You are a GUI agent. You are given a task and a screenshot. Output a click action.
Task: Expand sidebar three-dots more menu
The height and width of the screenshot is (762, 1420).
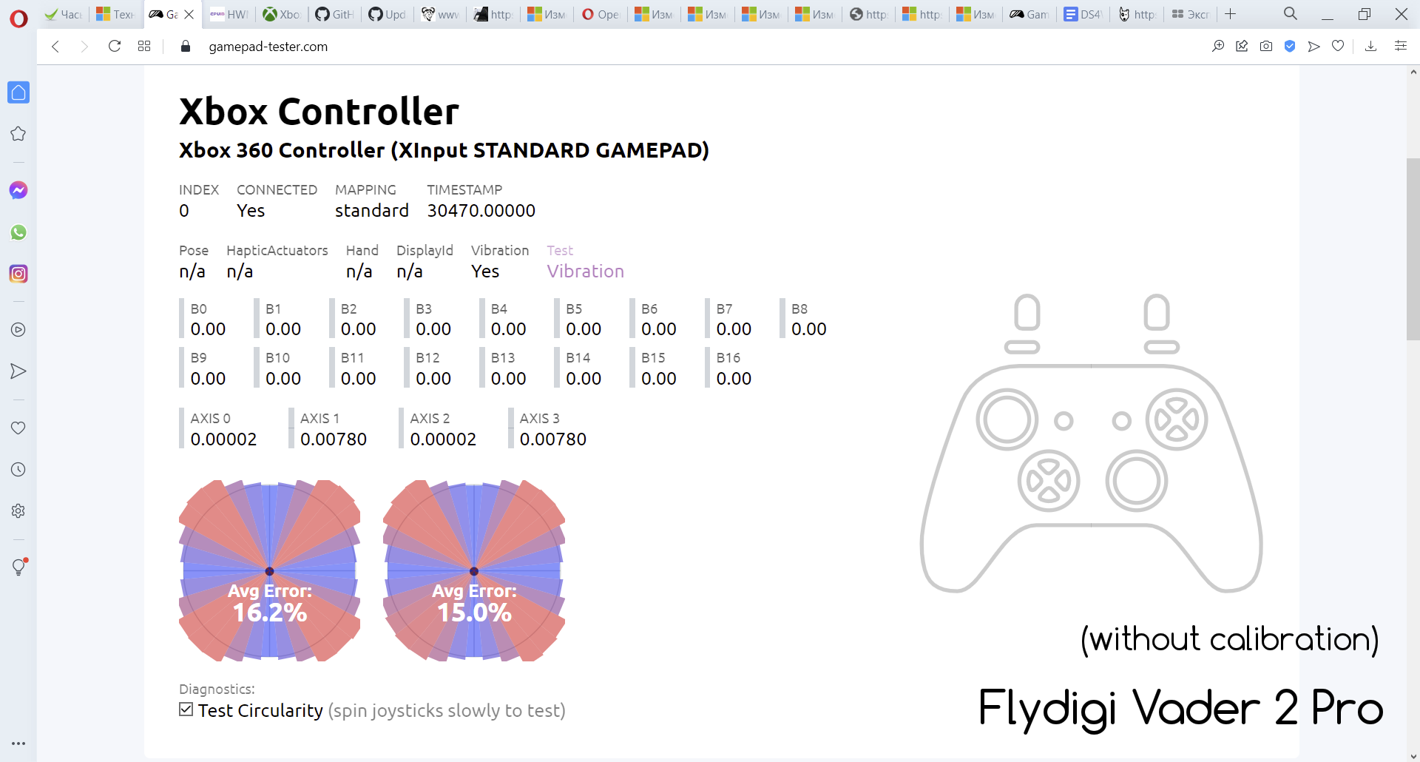18,744
